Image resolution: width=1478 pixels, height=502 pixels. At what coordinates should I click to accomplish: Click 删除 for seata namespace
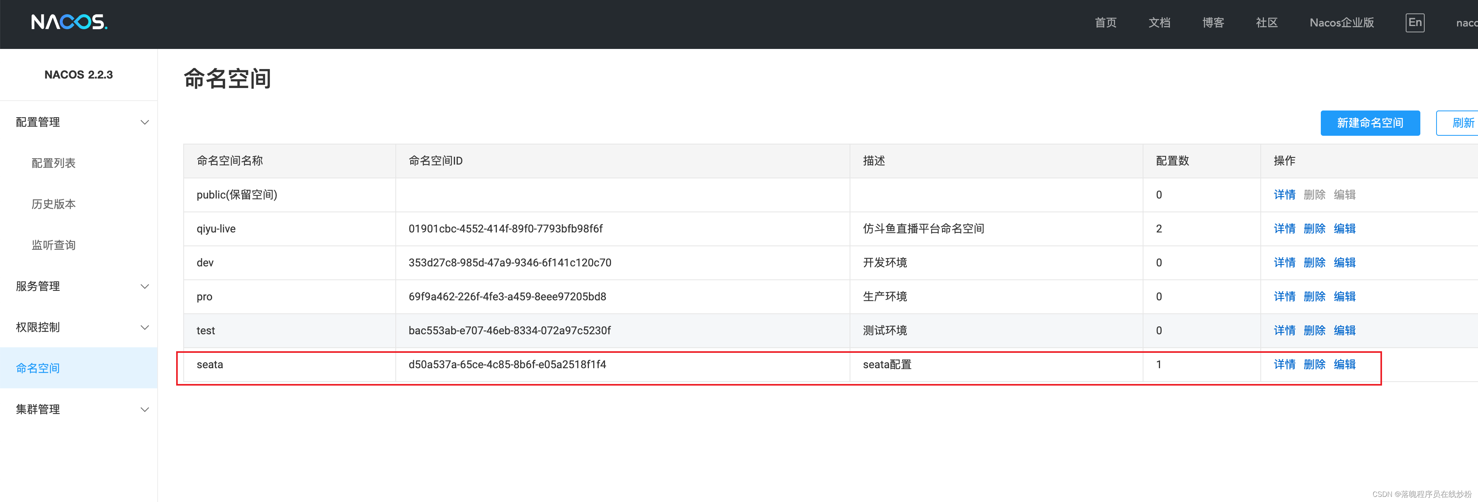pyautogui.click(x=1314, y=365)
